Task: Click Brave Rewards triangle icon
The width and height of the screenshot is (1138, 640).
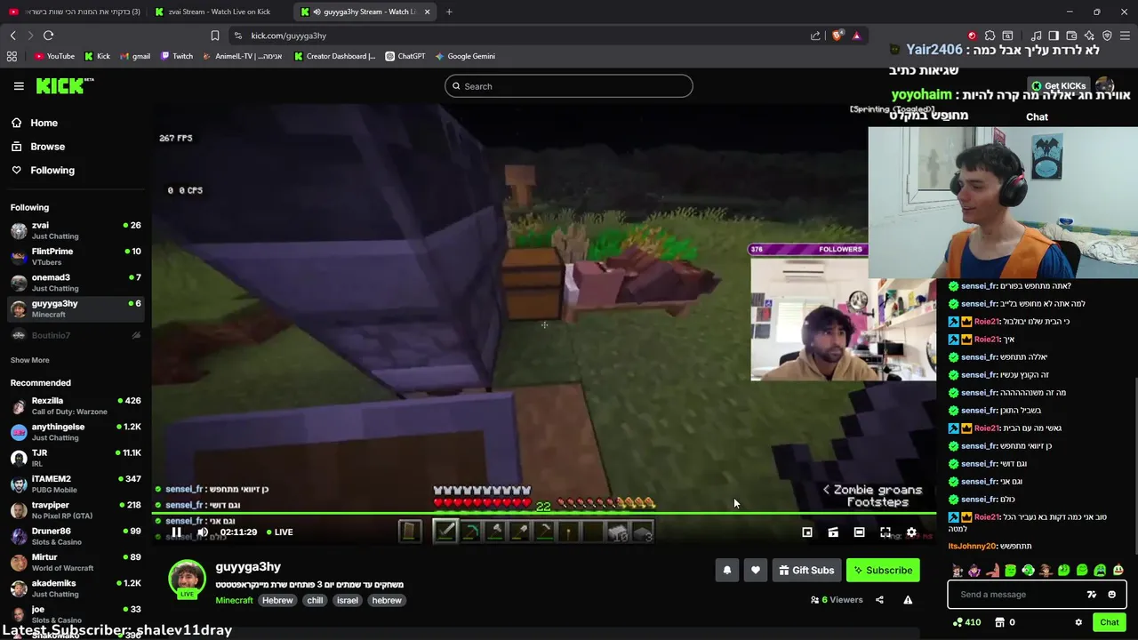Action: coord(856,36)
